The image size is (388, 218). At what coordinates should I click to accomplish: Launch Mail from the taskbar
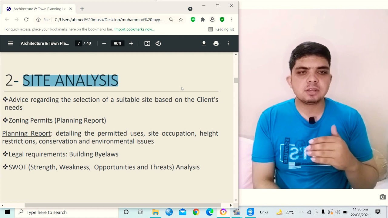pos(182,212)
